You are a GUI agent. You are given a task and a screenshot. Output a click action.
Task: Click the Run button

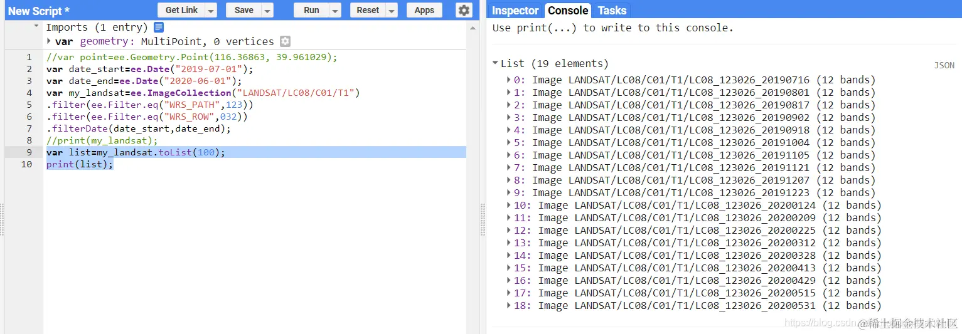click(x=311, y=10)
